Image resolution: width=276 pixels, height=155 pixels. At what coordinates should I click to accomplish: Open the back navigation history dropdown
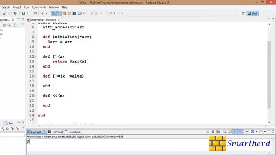click(x=114, y=13)
